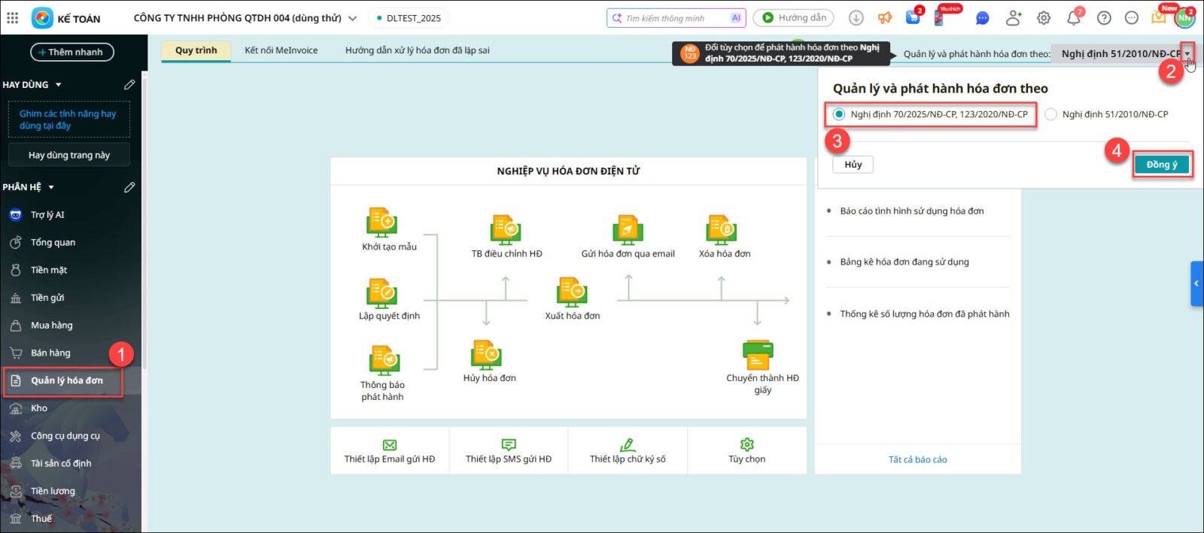
Task: Select Nghị định 51/2010/NĐ-CP radio option
Action: (x=1050, y=114)
